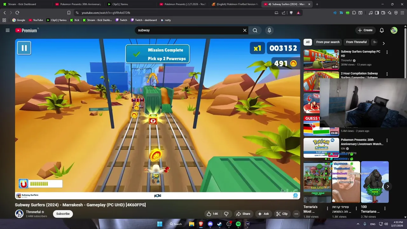
Task: Click the Ask button
Action: click(263, 214)
